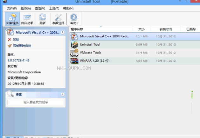
Task: Click the WinRAR books icon
Action: [x=74, y=61]
